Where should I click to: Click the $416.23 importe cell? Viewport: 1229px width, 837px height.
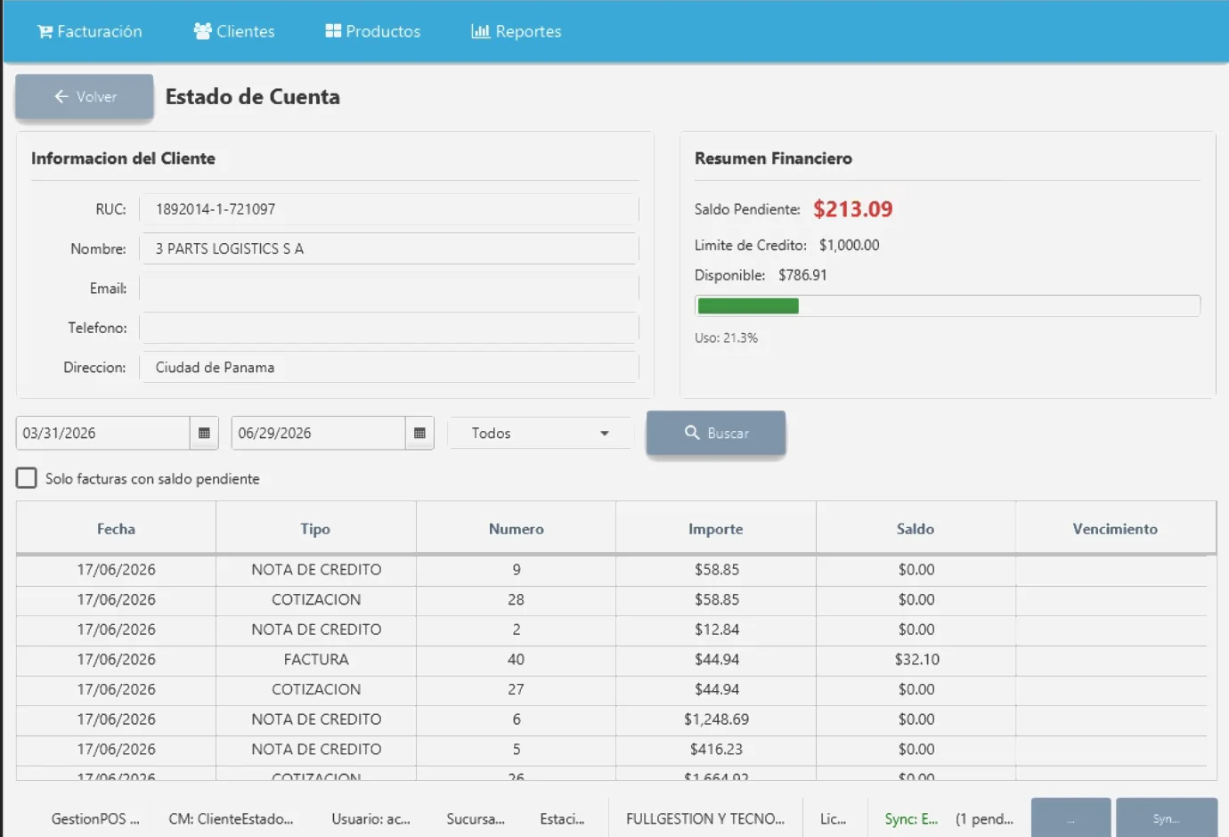click(716, 750)
